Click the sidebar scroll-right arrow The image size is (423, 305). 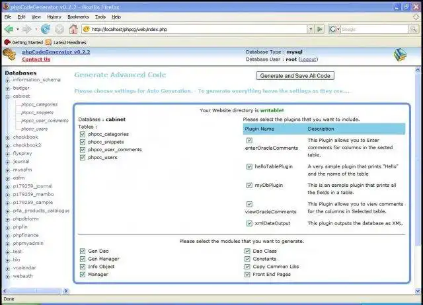pos(66,291)
